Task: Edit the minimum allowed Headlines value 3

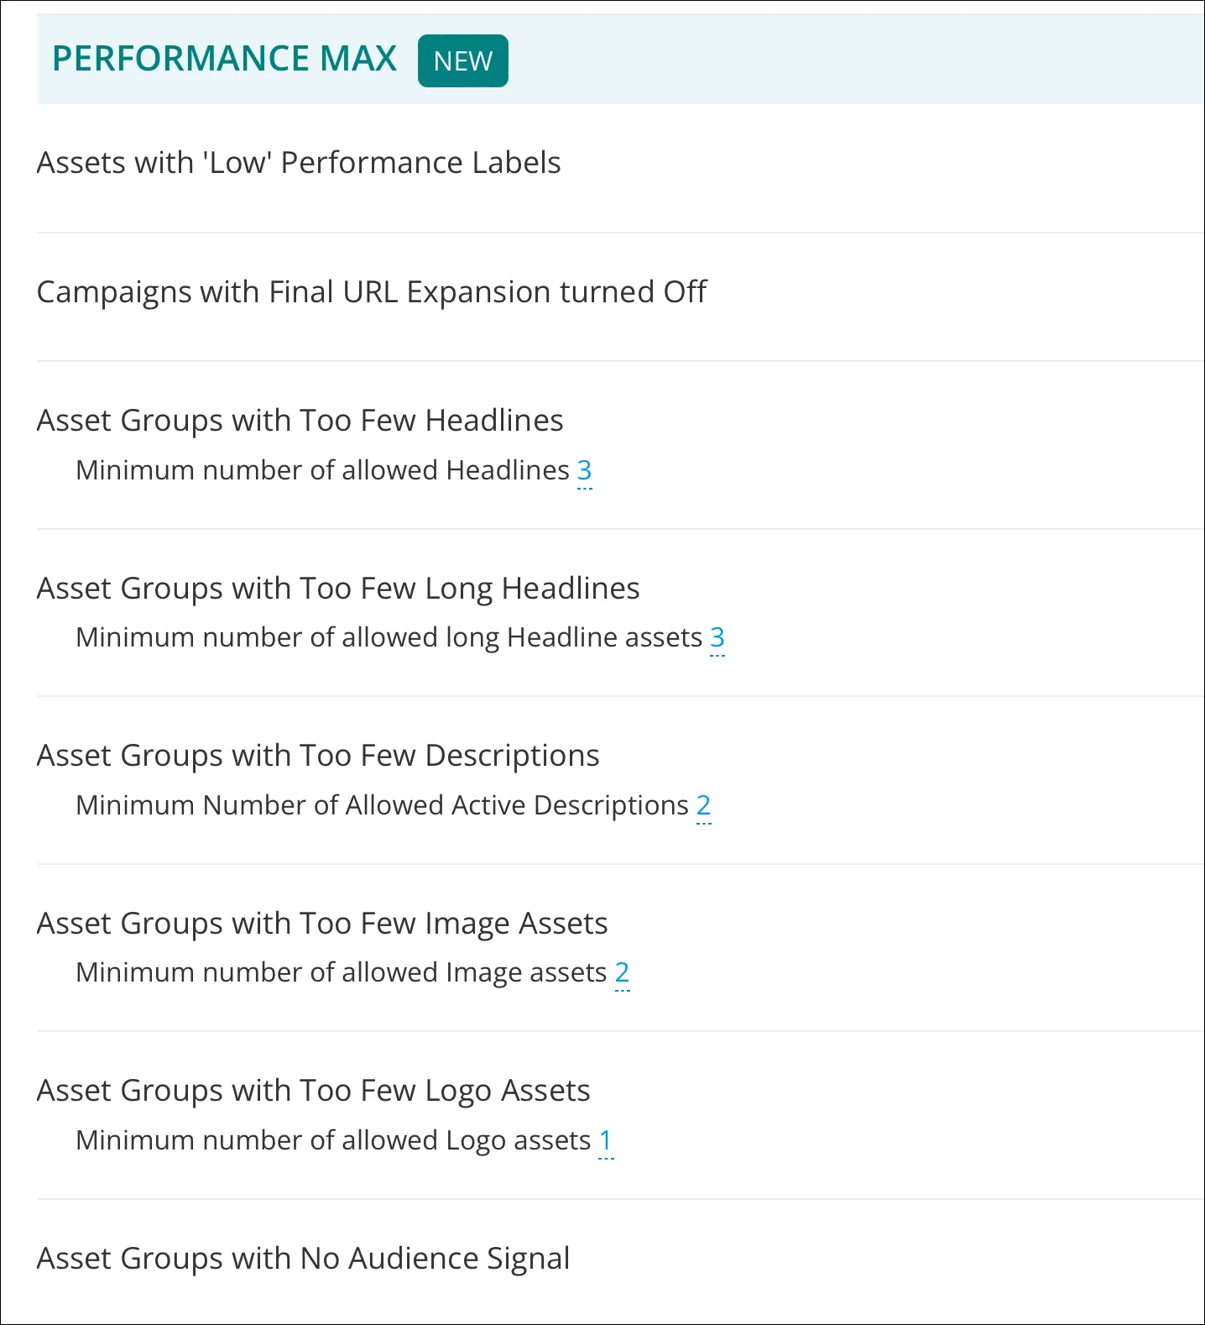Action: click(585, 471)
